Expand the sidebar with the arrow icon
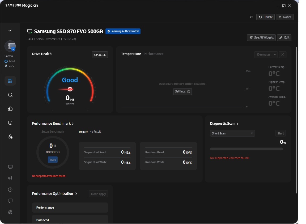This screenshot has height=224, width=306. click(x=10, y=31)
